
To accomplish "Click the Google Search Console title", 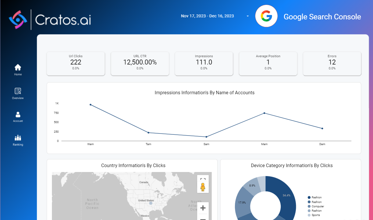I will [x=322, y=17].
